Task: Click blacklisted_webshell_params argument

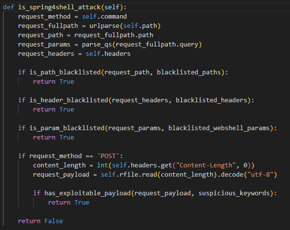Action: pos(219,128)
